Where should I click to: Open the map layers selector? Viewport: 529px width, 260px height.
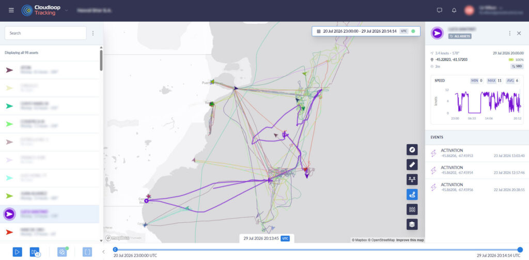(x=412, y=224)
